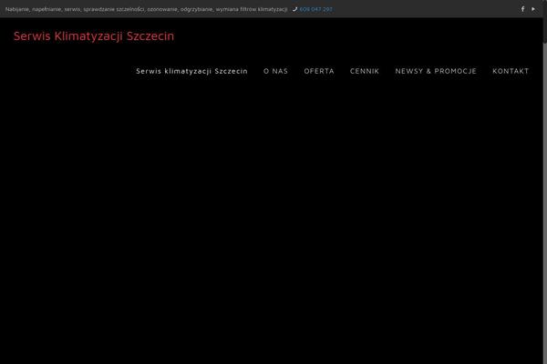Open the CENNIK page

tap(365, 71)
